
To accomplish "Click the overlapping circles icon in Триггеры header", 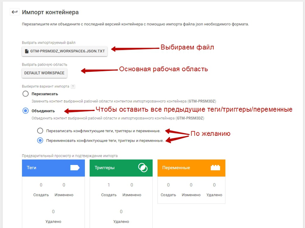I will [143, 168].
